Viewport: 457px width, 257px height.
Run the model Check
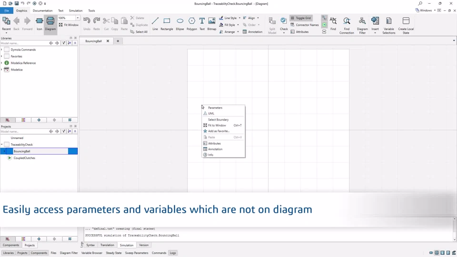point(284,25)
